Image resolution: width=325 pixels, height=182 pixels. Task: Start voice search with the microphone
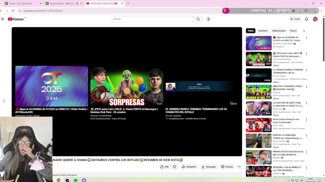[208, 19]
